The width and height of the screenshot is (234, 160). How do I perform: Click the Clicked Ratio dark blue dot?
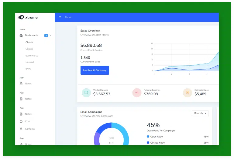[148, 143]
